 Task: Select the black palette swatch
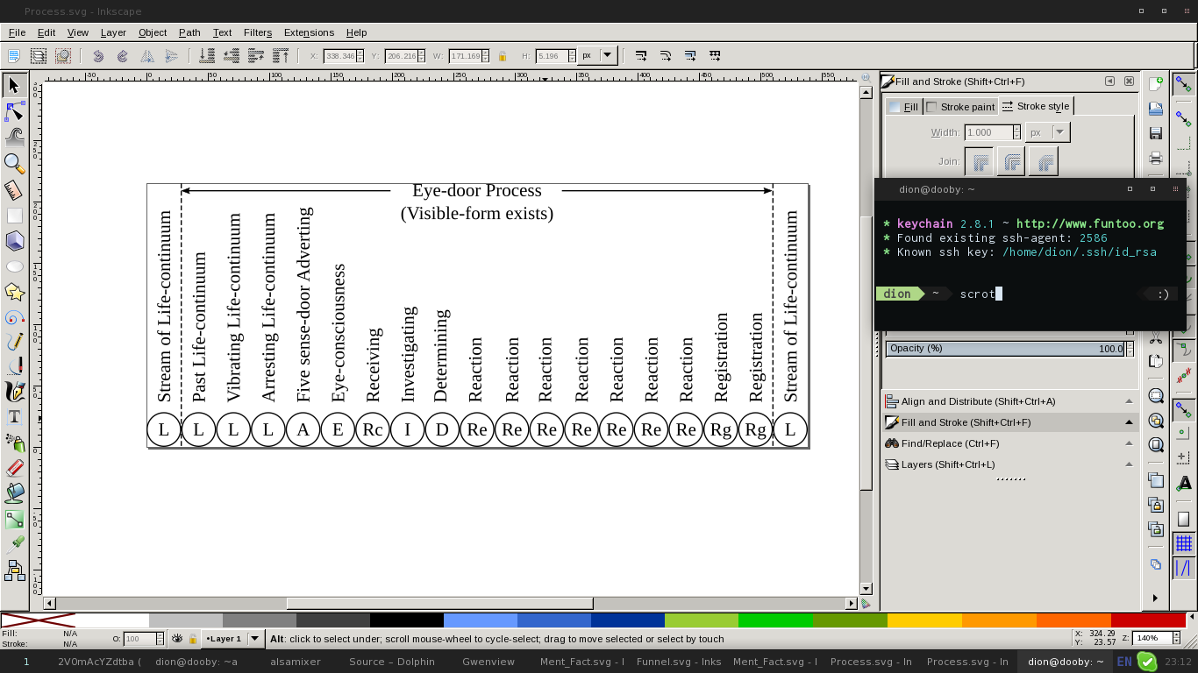click(x=407, y=620)
